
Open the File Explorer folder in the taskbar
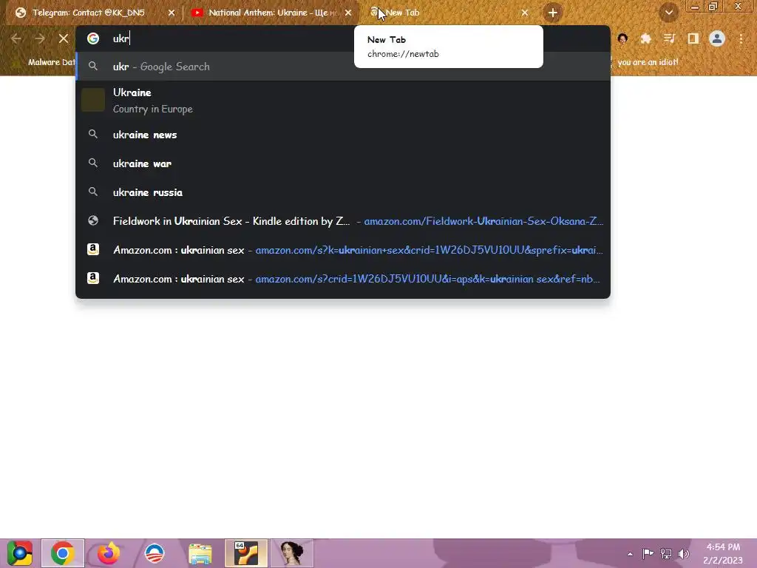click(x=200, y=554)
